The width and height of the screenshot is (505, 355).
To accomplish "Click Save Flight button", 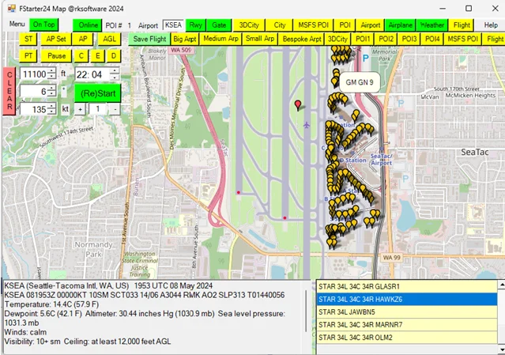I will (x=149, y=39).
